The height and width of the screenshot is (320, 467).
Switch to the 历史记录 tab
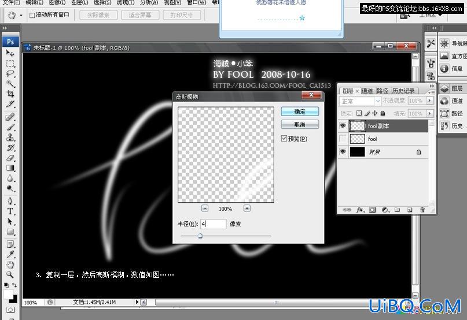click(403, 91)
